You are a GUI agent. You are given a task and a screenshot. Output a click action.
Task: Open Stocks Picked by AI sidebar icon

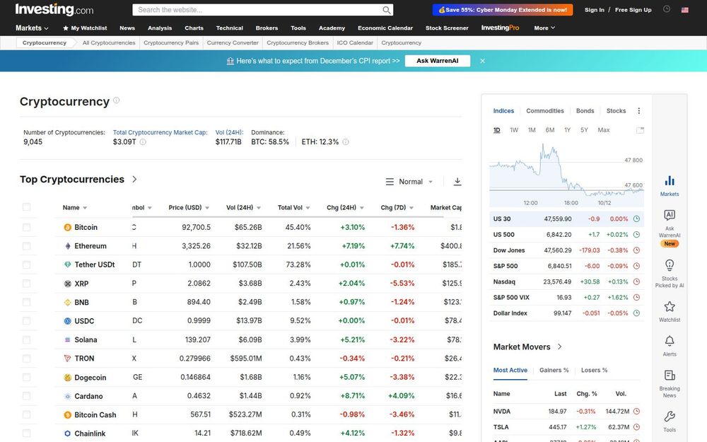670,273
